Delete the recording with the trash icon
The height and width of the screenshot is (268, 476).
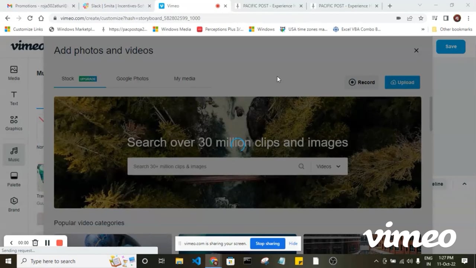pyautogui.click(x=35, y=243)
